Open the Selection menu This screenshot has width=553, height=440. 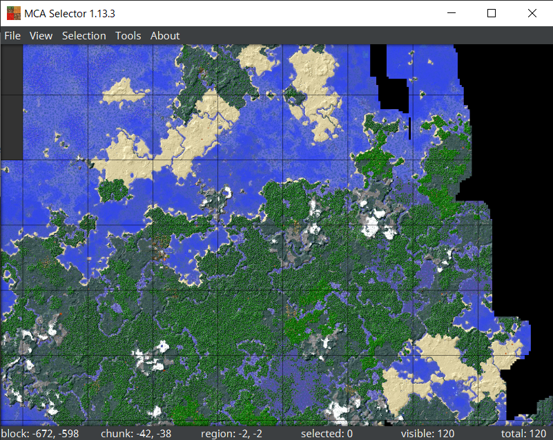point(84,36)
